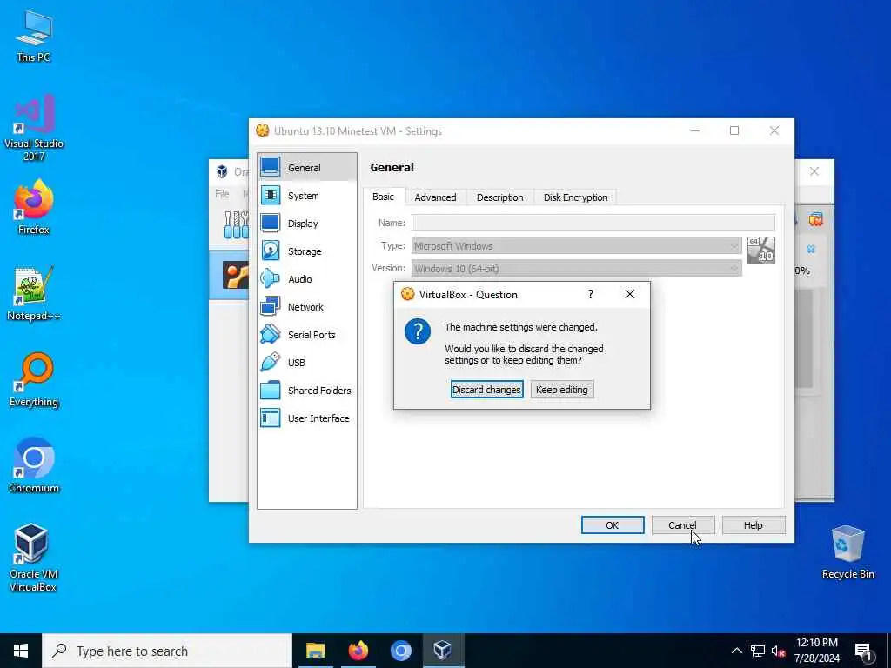This screenshot has width=891, height=668.
Task: Click Help in the Settings window
Action: [754, 525]
